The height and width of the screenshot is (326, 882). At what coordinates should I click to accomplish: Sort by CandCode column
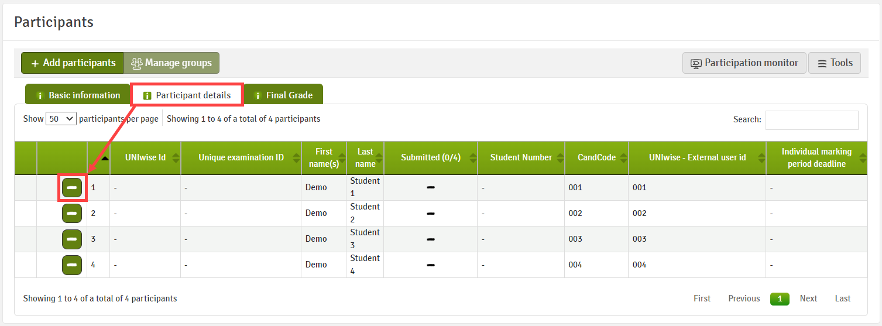[596, 157]
